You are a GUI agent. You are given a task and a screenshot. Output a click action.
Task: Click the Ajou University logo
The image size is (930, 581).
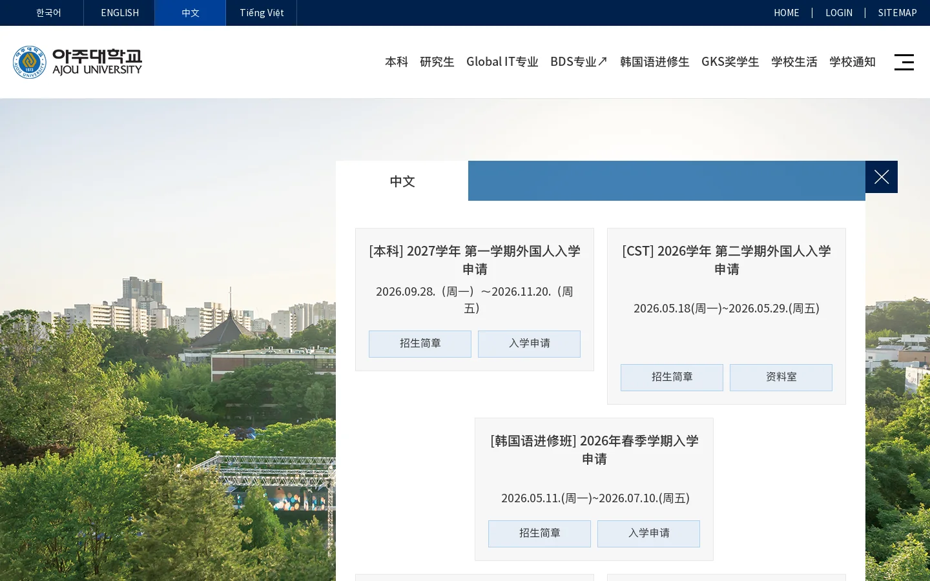click(x=77, y=62)
